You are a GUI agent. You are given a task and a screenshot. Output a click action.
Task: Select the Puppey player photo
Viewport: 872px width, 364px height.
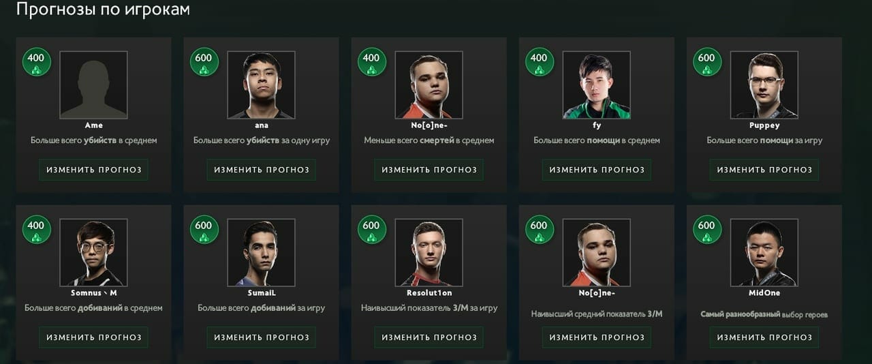[x=764, y=85]
